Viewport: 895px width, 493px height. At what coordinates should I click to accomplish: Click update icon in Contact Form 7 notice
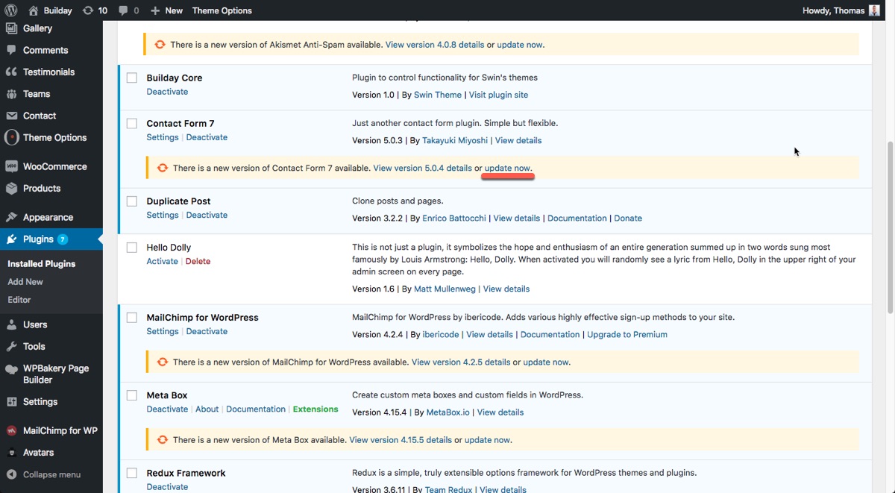pyautogui.click(x=163, y=168)
